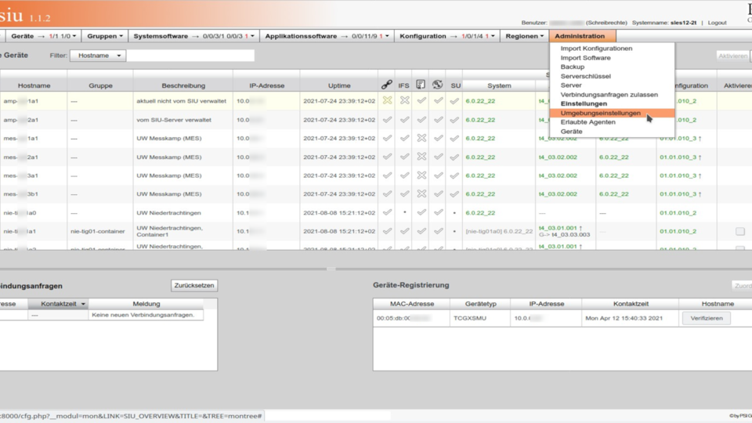Click the document report column header icon
The height and width of the screenshot is (423, 752).
coord(421,85)
